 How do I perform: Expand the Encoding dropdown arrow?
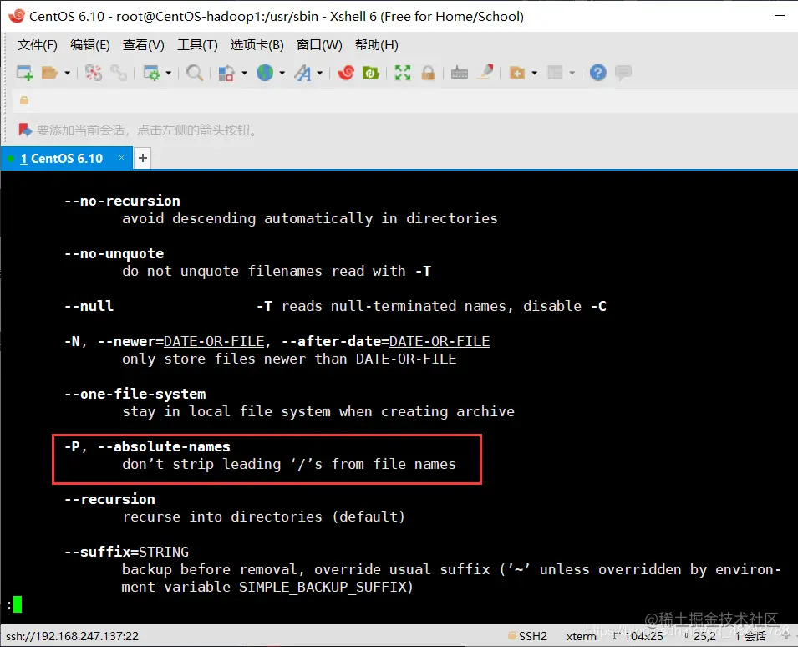(x=282, y=74)
